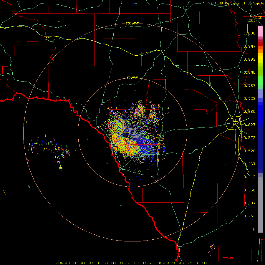This screenshot has width=265, height=265.
Task: Select the 0.253 scale value
Action: pos(249,216)
